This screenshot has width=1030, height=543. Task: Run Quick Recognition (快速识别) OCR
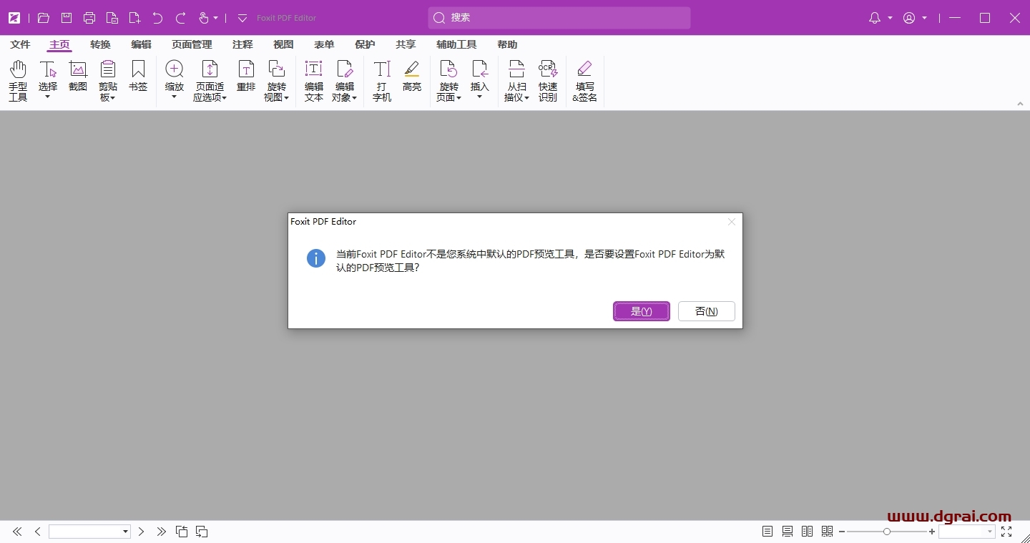[x=547, y=79]
